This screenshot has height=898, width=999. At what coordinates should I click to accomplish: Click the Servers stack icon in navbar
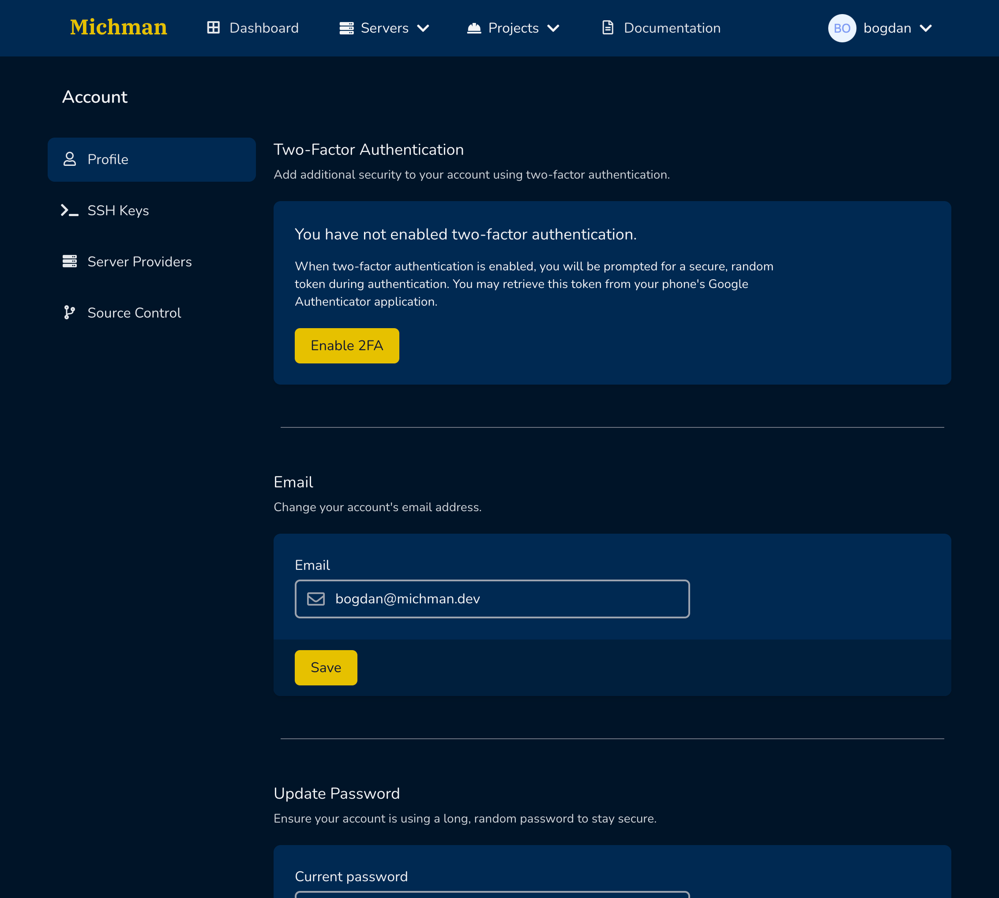coord(346,28)
